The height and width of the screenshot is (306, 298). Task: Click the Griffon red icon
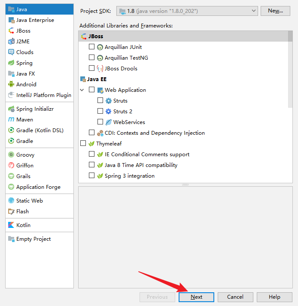11,165
